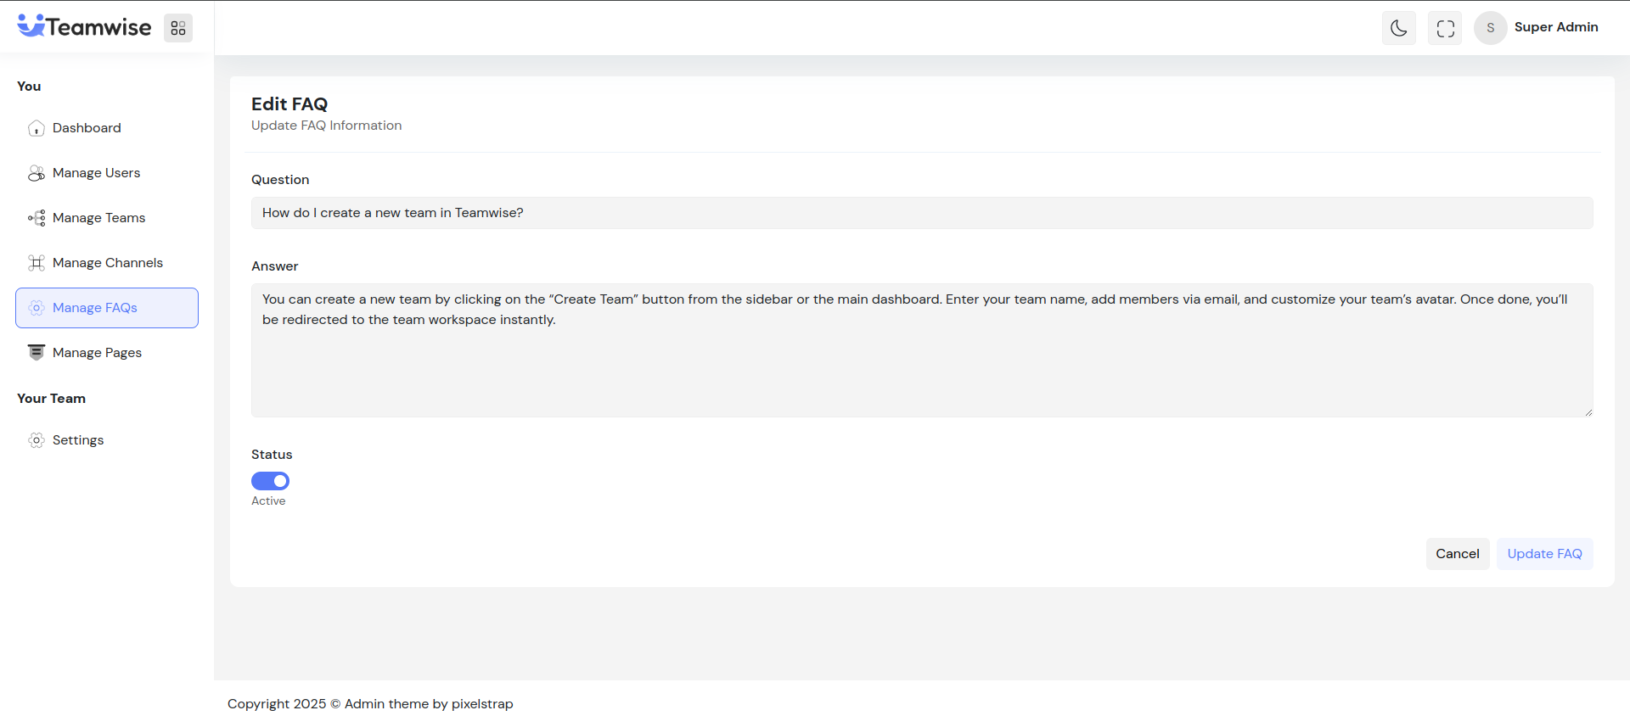Enter fullscreen mode via the frame icon
The height and width of the screenshot is (727, 1630).
point(1445,28)
